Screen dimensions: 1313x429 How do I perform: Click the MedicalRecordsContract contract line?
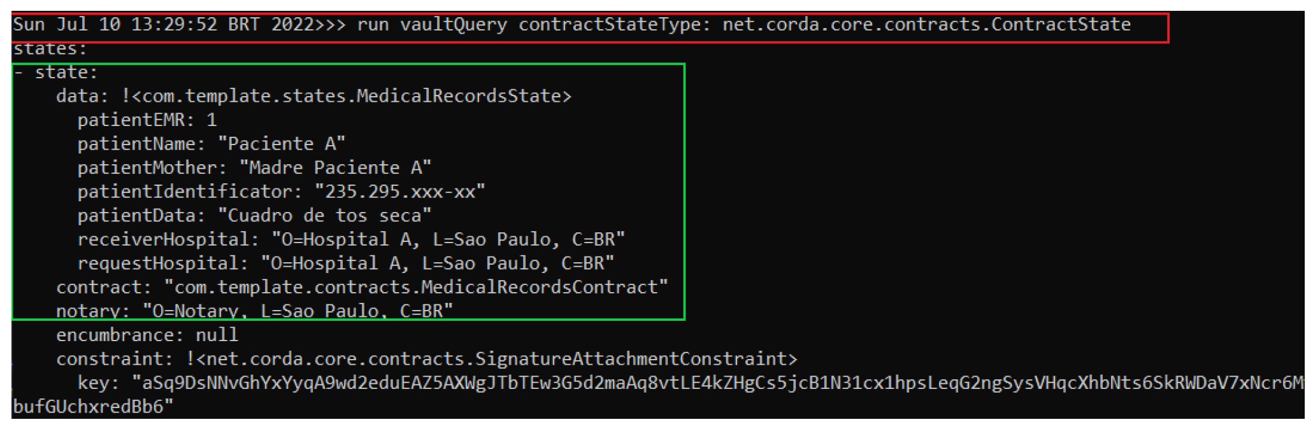click(362, 288)
